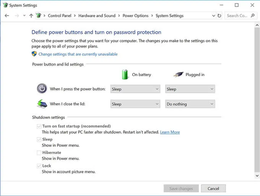The width and height of the screenshot is (260, 196).
Task: Go to Power Options breadcrumb
Action: coord(135,16)
